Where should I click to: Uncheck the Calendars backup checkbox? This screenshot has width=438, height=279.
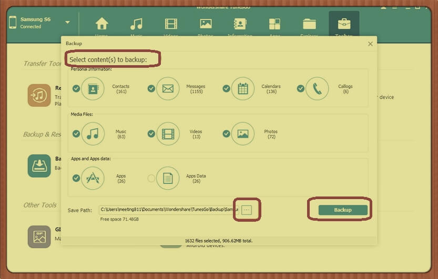[226, 89]
